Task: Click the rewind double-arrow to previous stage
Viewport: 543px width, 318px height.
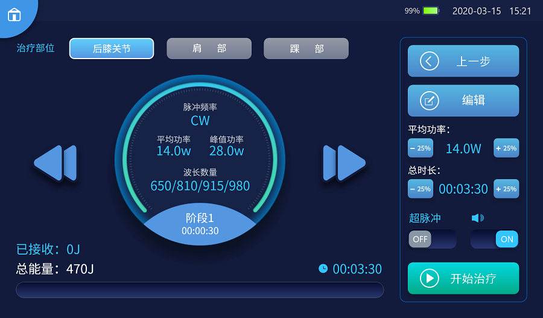Action: click(x=56, y=163)
